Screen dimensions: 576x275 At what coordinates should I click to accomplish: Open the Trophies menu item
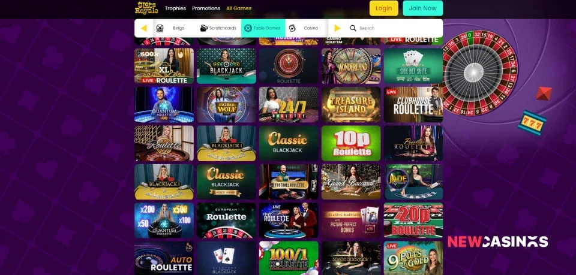coord(175,8)
